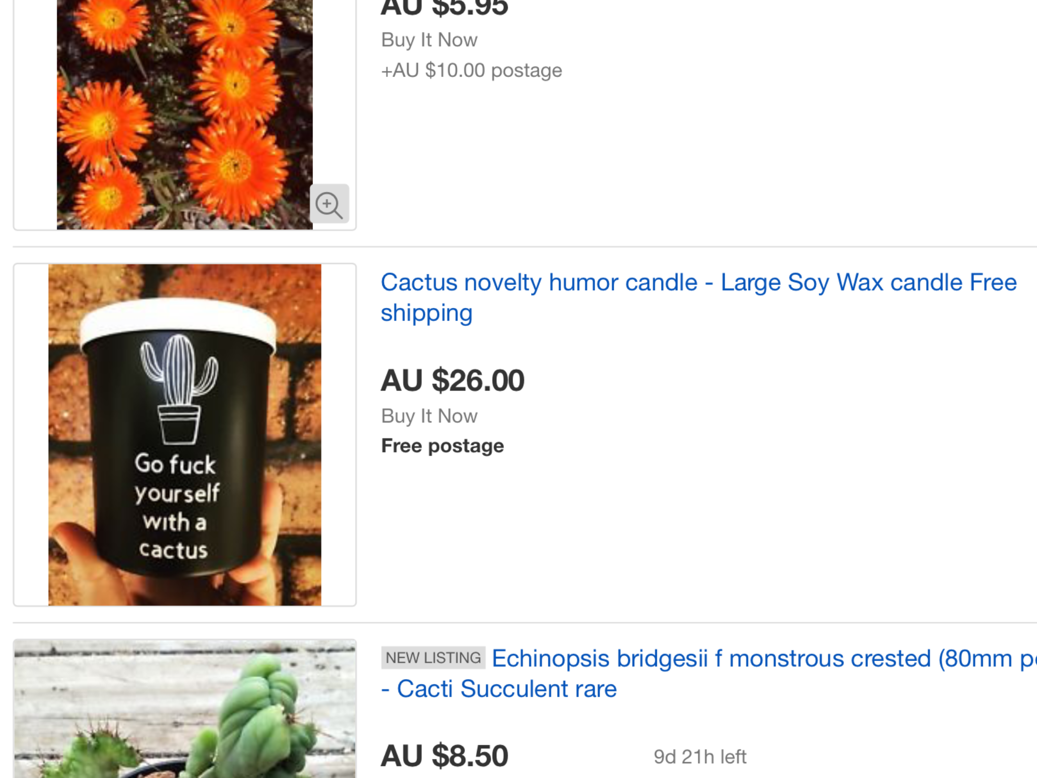The height and width of the screenshot is (778, 1037).
Task: Click the AU $8.50 price
Action: tap(444, 756)
